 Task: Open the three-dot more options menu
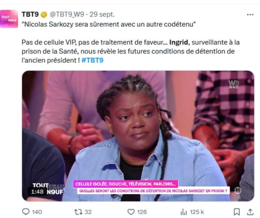[x=250, y=15]
